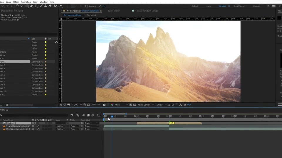Click the current time indicator playhead
The image size is (282, 158).
coord(112,116)
